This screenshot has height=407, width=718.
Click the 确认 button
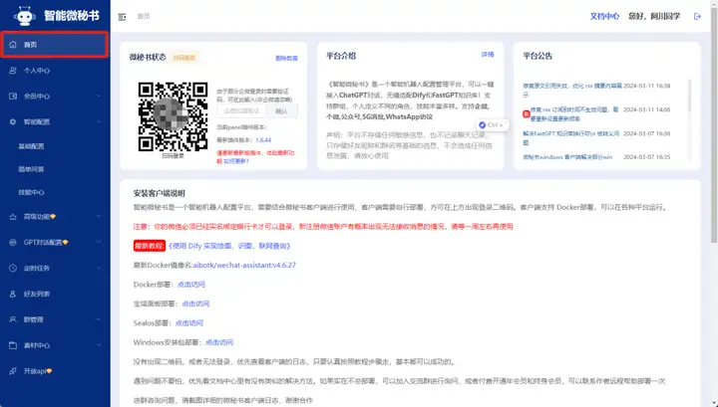click(281, 111)
